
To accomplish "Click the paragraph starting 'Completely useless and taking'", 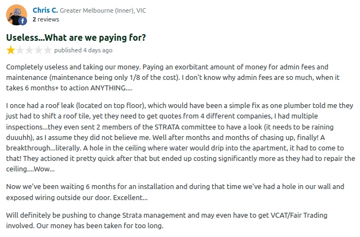I will (x=173, y=78).
